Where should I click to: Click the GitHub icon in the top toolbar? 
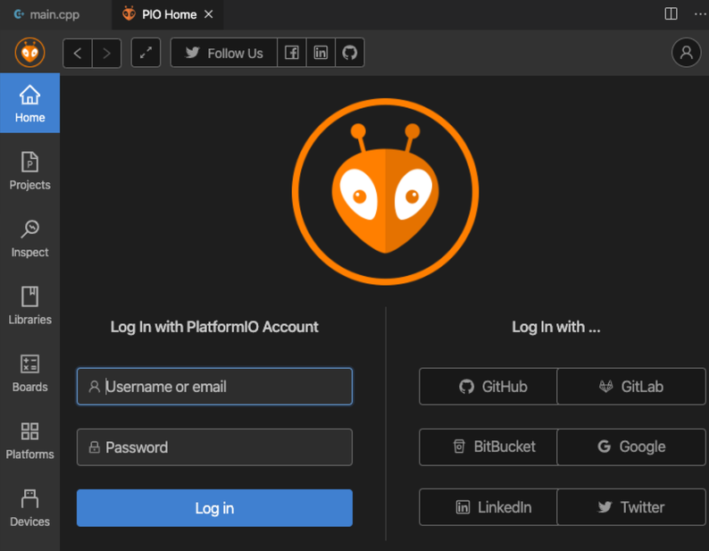[349, 53]
